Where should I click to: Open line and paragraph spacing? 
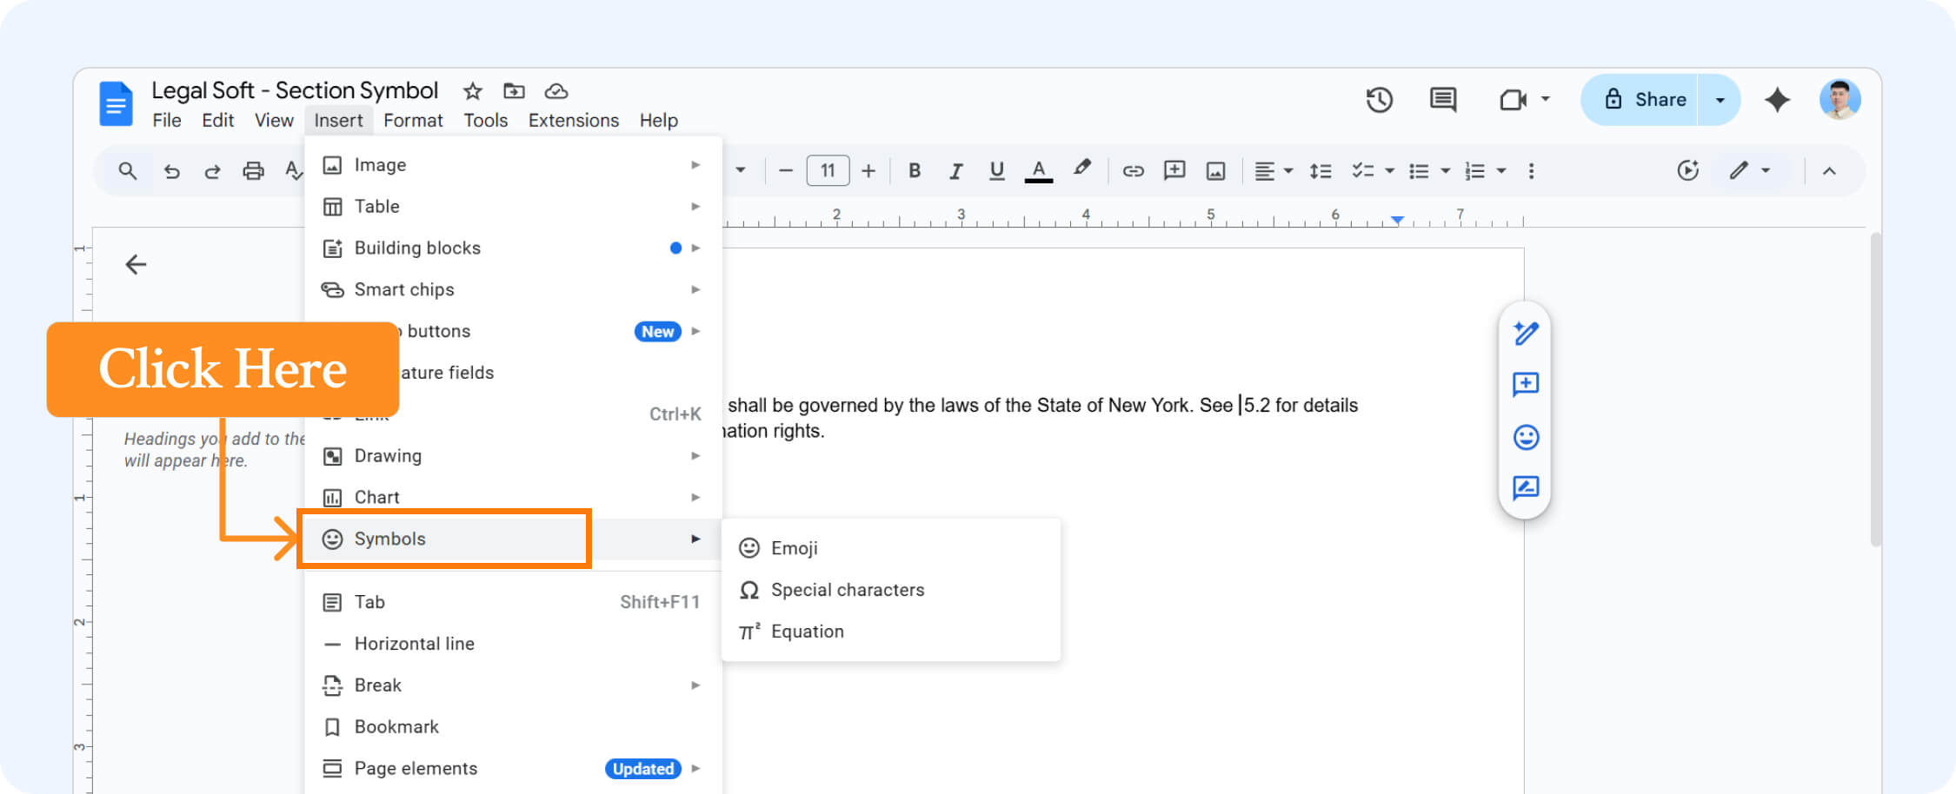click(x=1321, y=171)
